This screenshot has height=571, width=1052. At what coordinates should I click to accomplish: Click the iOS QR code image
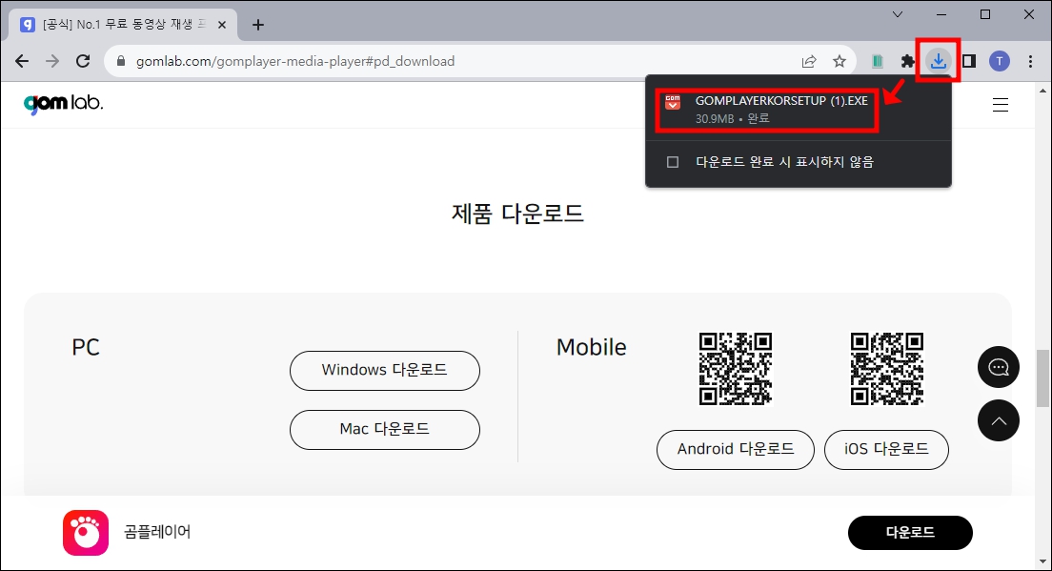(887, 368)
